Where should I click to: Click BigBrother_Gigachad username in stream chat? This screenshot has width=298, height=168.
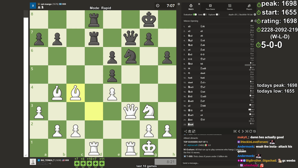(x=261, y=161)
